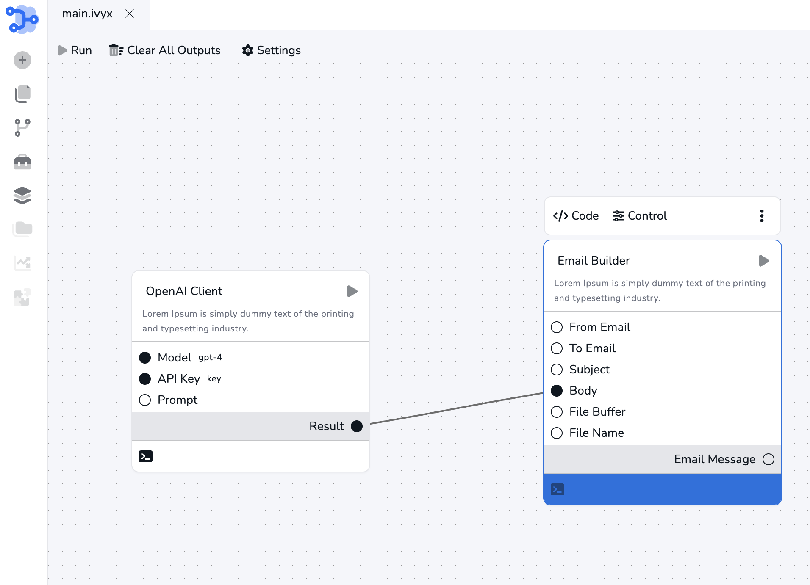Image resolution: width=810 pixels, height=585 pixels.
Task: Switch to the main.ivyx tab
Action: pyautogui.click(x=87, y=14)
